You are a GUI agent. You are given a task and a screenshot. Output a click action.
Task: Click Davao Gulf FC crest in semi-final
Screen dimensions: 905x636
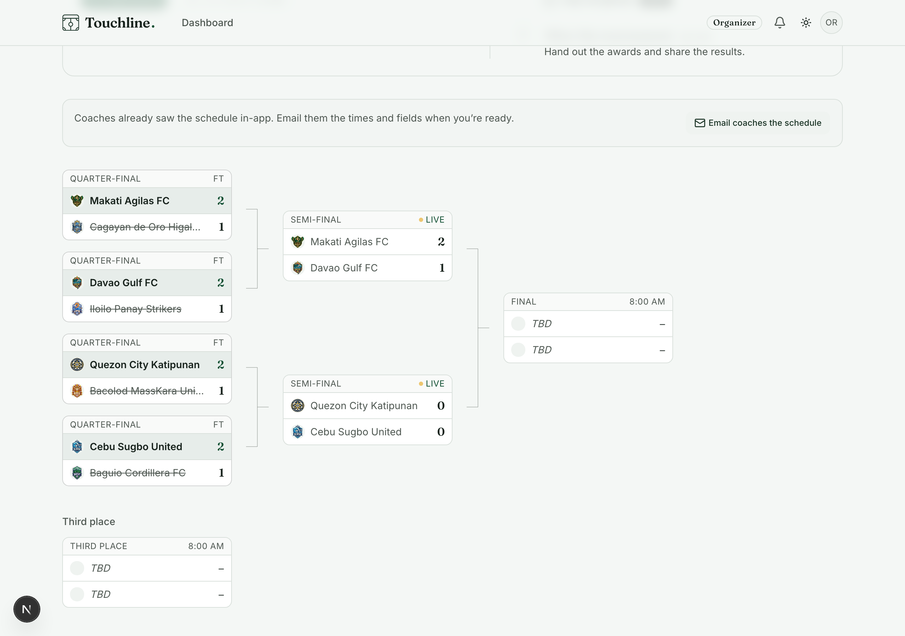pyautogui.click(x=298, y=268)
